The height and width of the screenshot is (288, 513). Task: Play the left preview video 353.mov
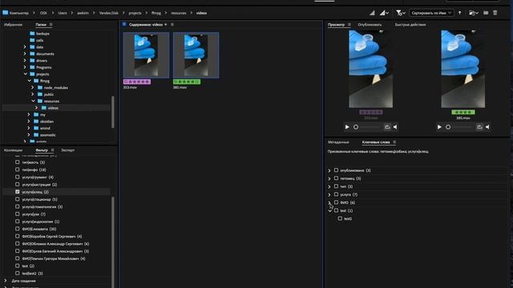click(x=347, y=127)
